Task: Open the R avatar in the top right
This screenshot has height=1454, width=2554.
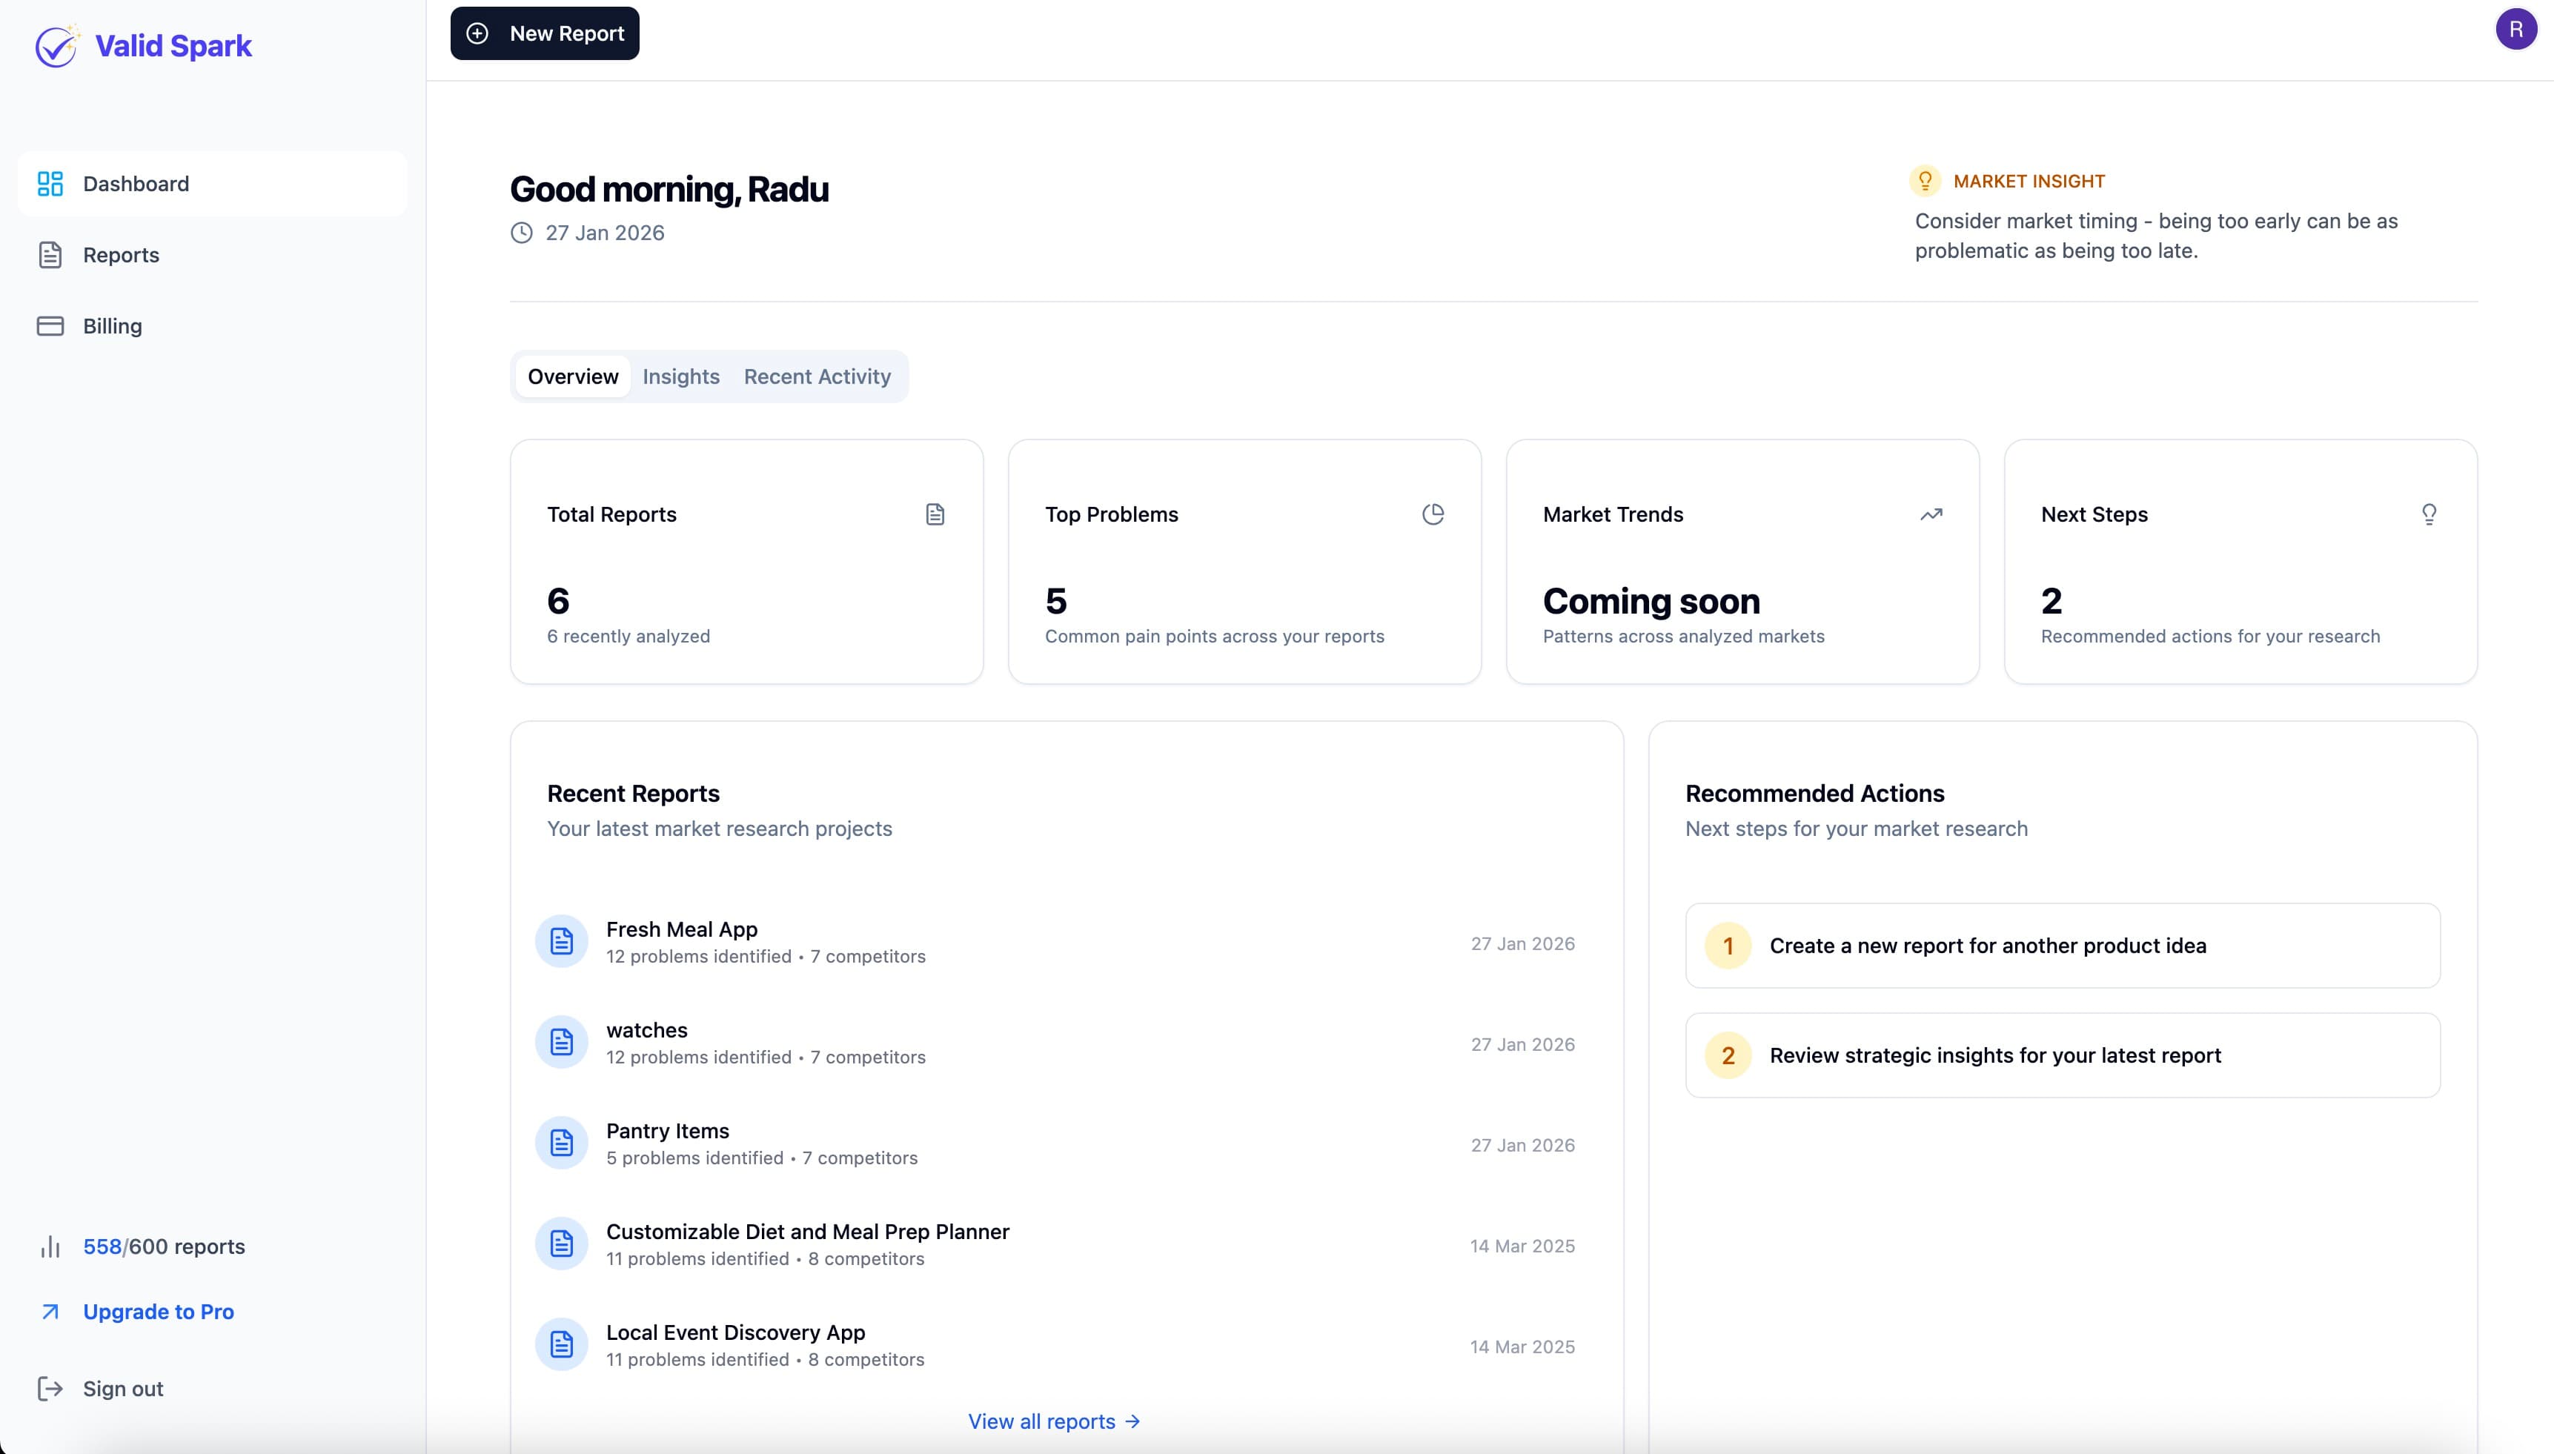Action: (x=2516, y=28)
